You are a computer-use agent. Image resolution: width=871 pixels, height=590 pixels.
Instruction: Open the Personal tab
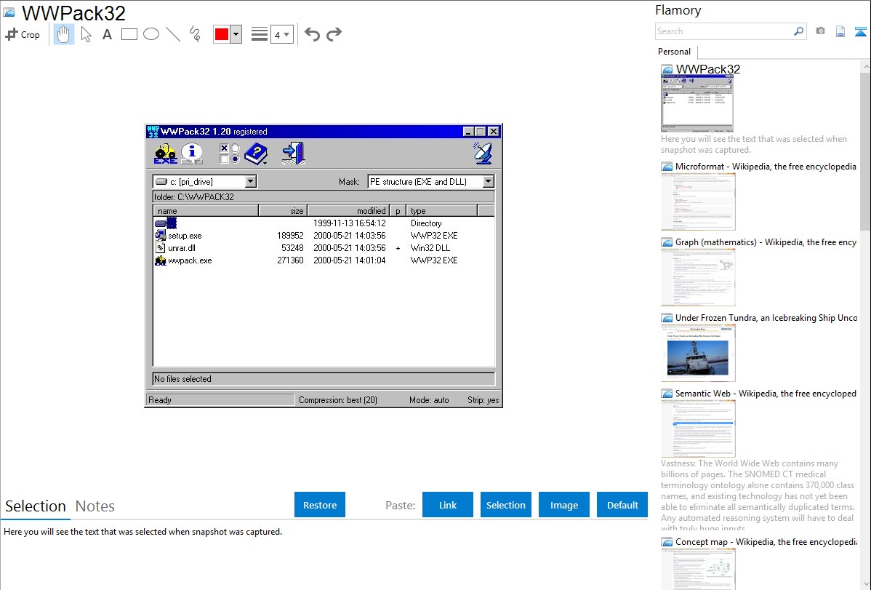pyautogui.click(x=674, y=52)
